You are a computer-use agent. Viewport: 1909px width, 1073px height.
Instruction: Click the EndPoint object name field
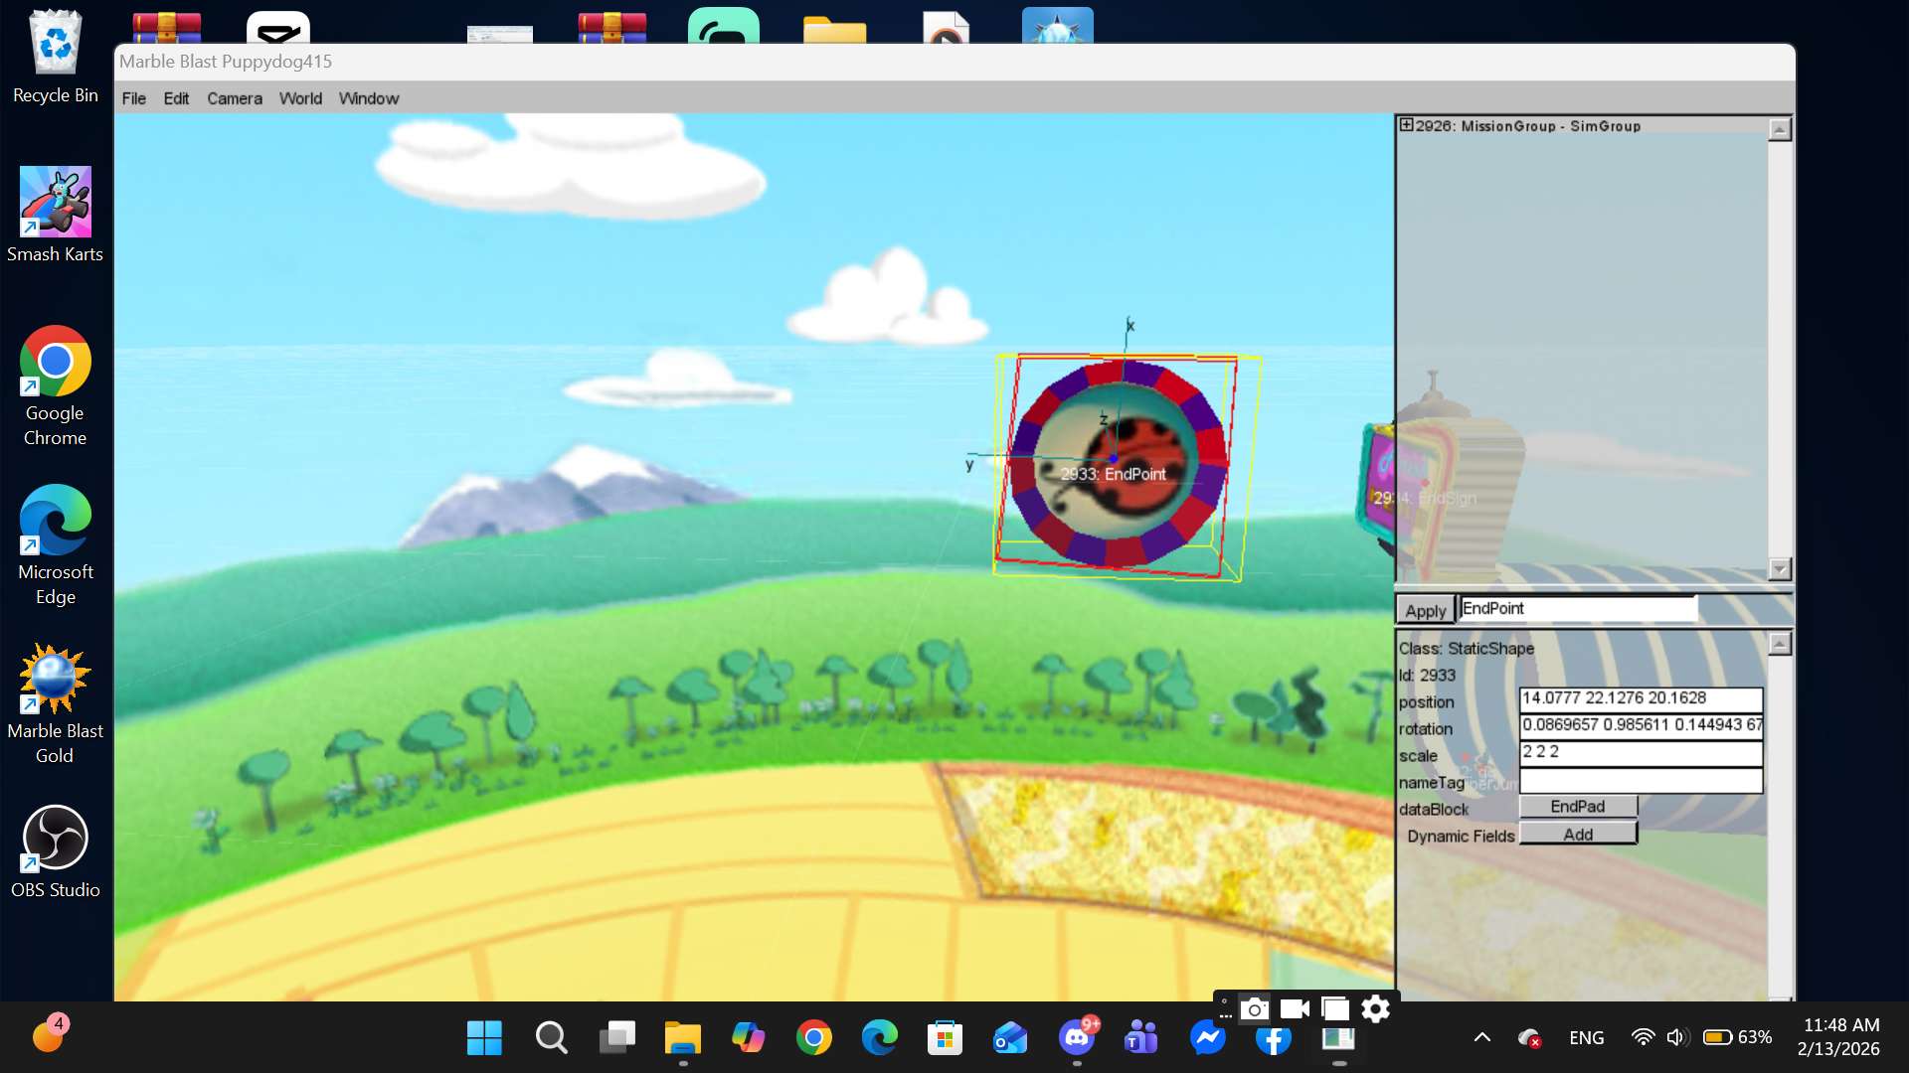pos(1577,609)
